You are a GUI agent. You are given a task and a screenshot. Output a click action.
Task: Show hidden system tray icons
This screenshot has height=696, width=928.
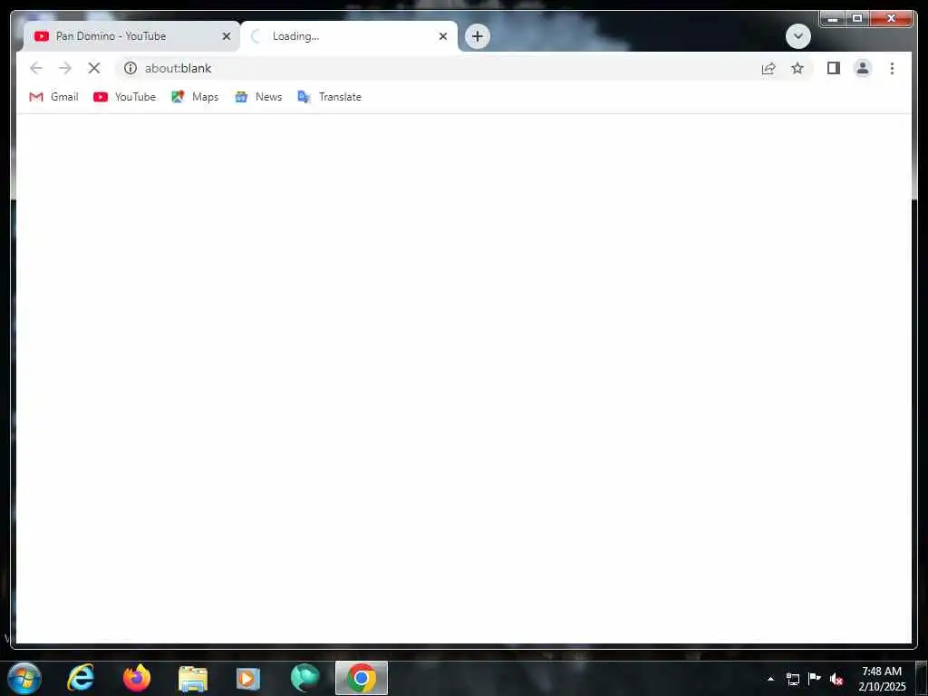point(770,678)
